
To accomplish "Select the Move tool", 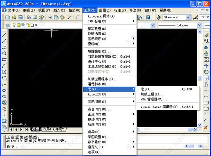I will coord(206,66).
